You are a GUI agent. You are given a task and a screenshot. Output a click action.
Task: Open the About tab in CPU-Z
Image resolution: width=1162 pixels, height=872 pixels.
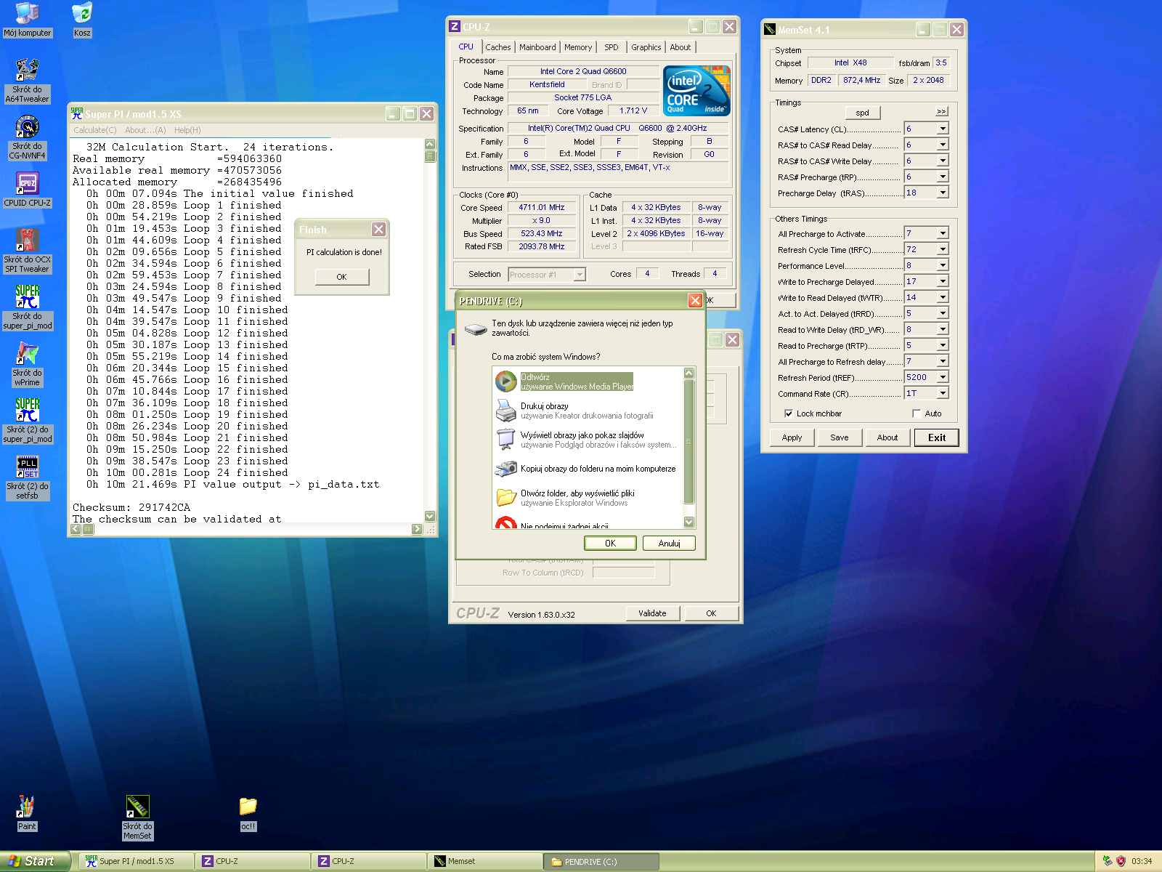click(680, 47)
